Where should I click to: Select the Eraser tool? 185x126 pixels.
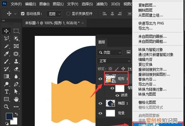[x=16, y=69]
